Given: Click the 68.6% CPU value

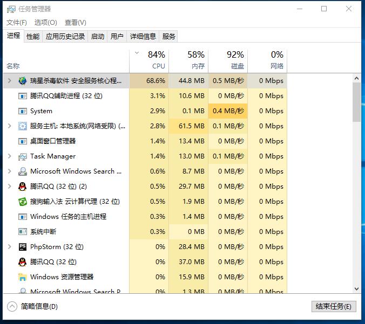Looking at the screenshot, I should point(156,81).
